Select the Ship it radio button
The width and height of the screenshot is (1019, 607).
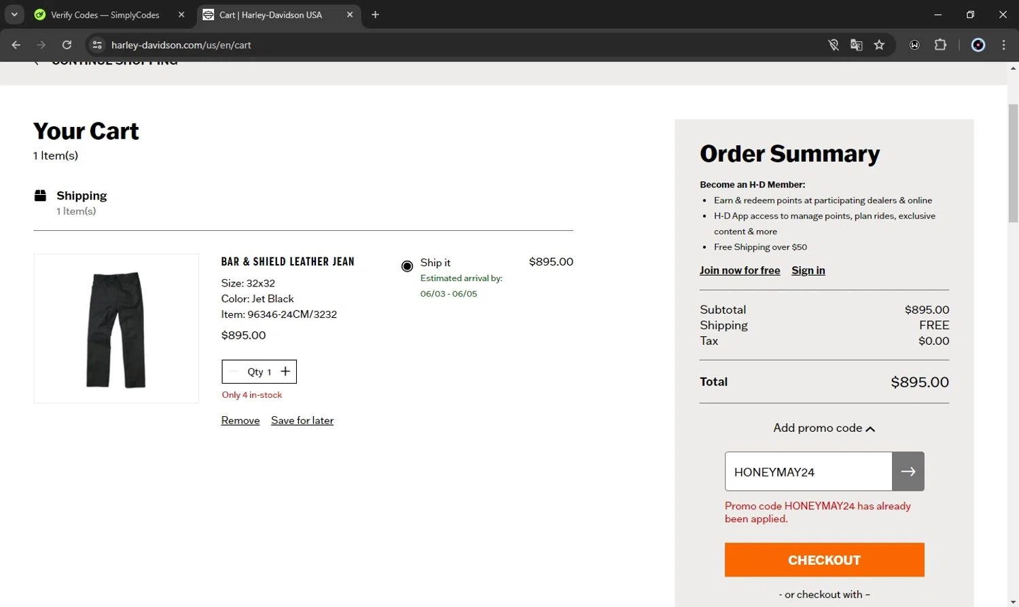coord(407,266)
